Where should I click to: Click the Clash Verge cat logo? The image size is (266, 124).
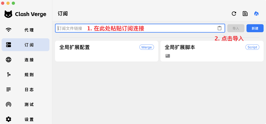tap(8, 14)
